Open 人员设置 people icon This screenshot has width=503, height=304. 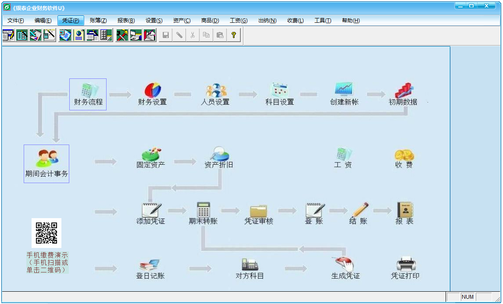(215, 94)
